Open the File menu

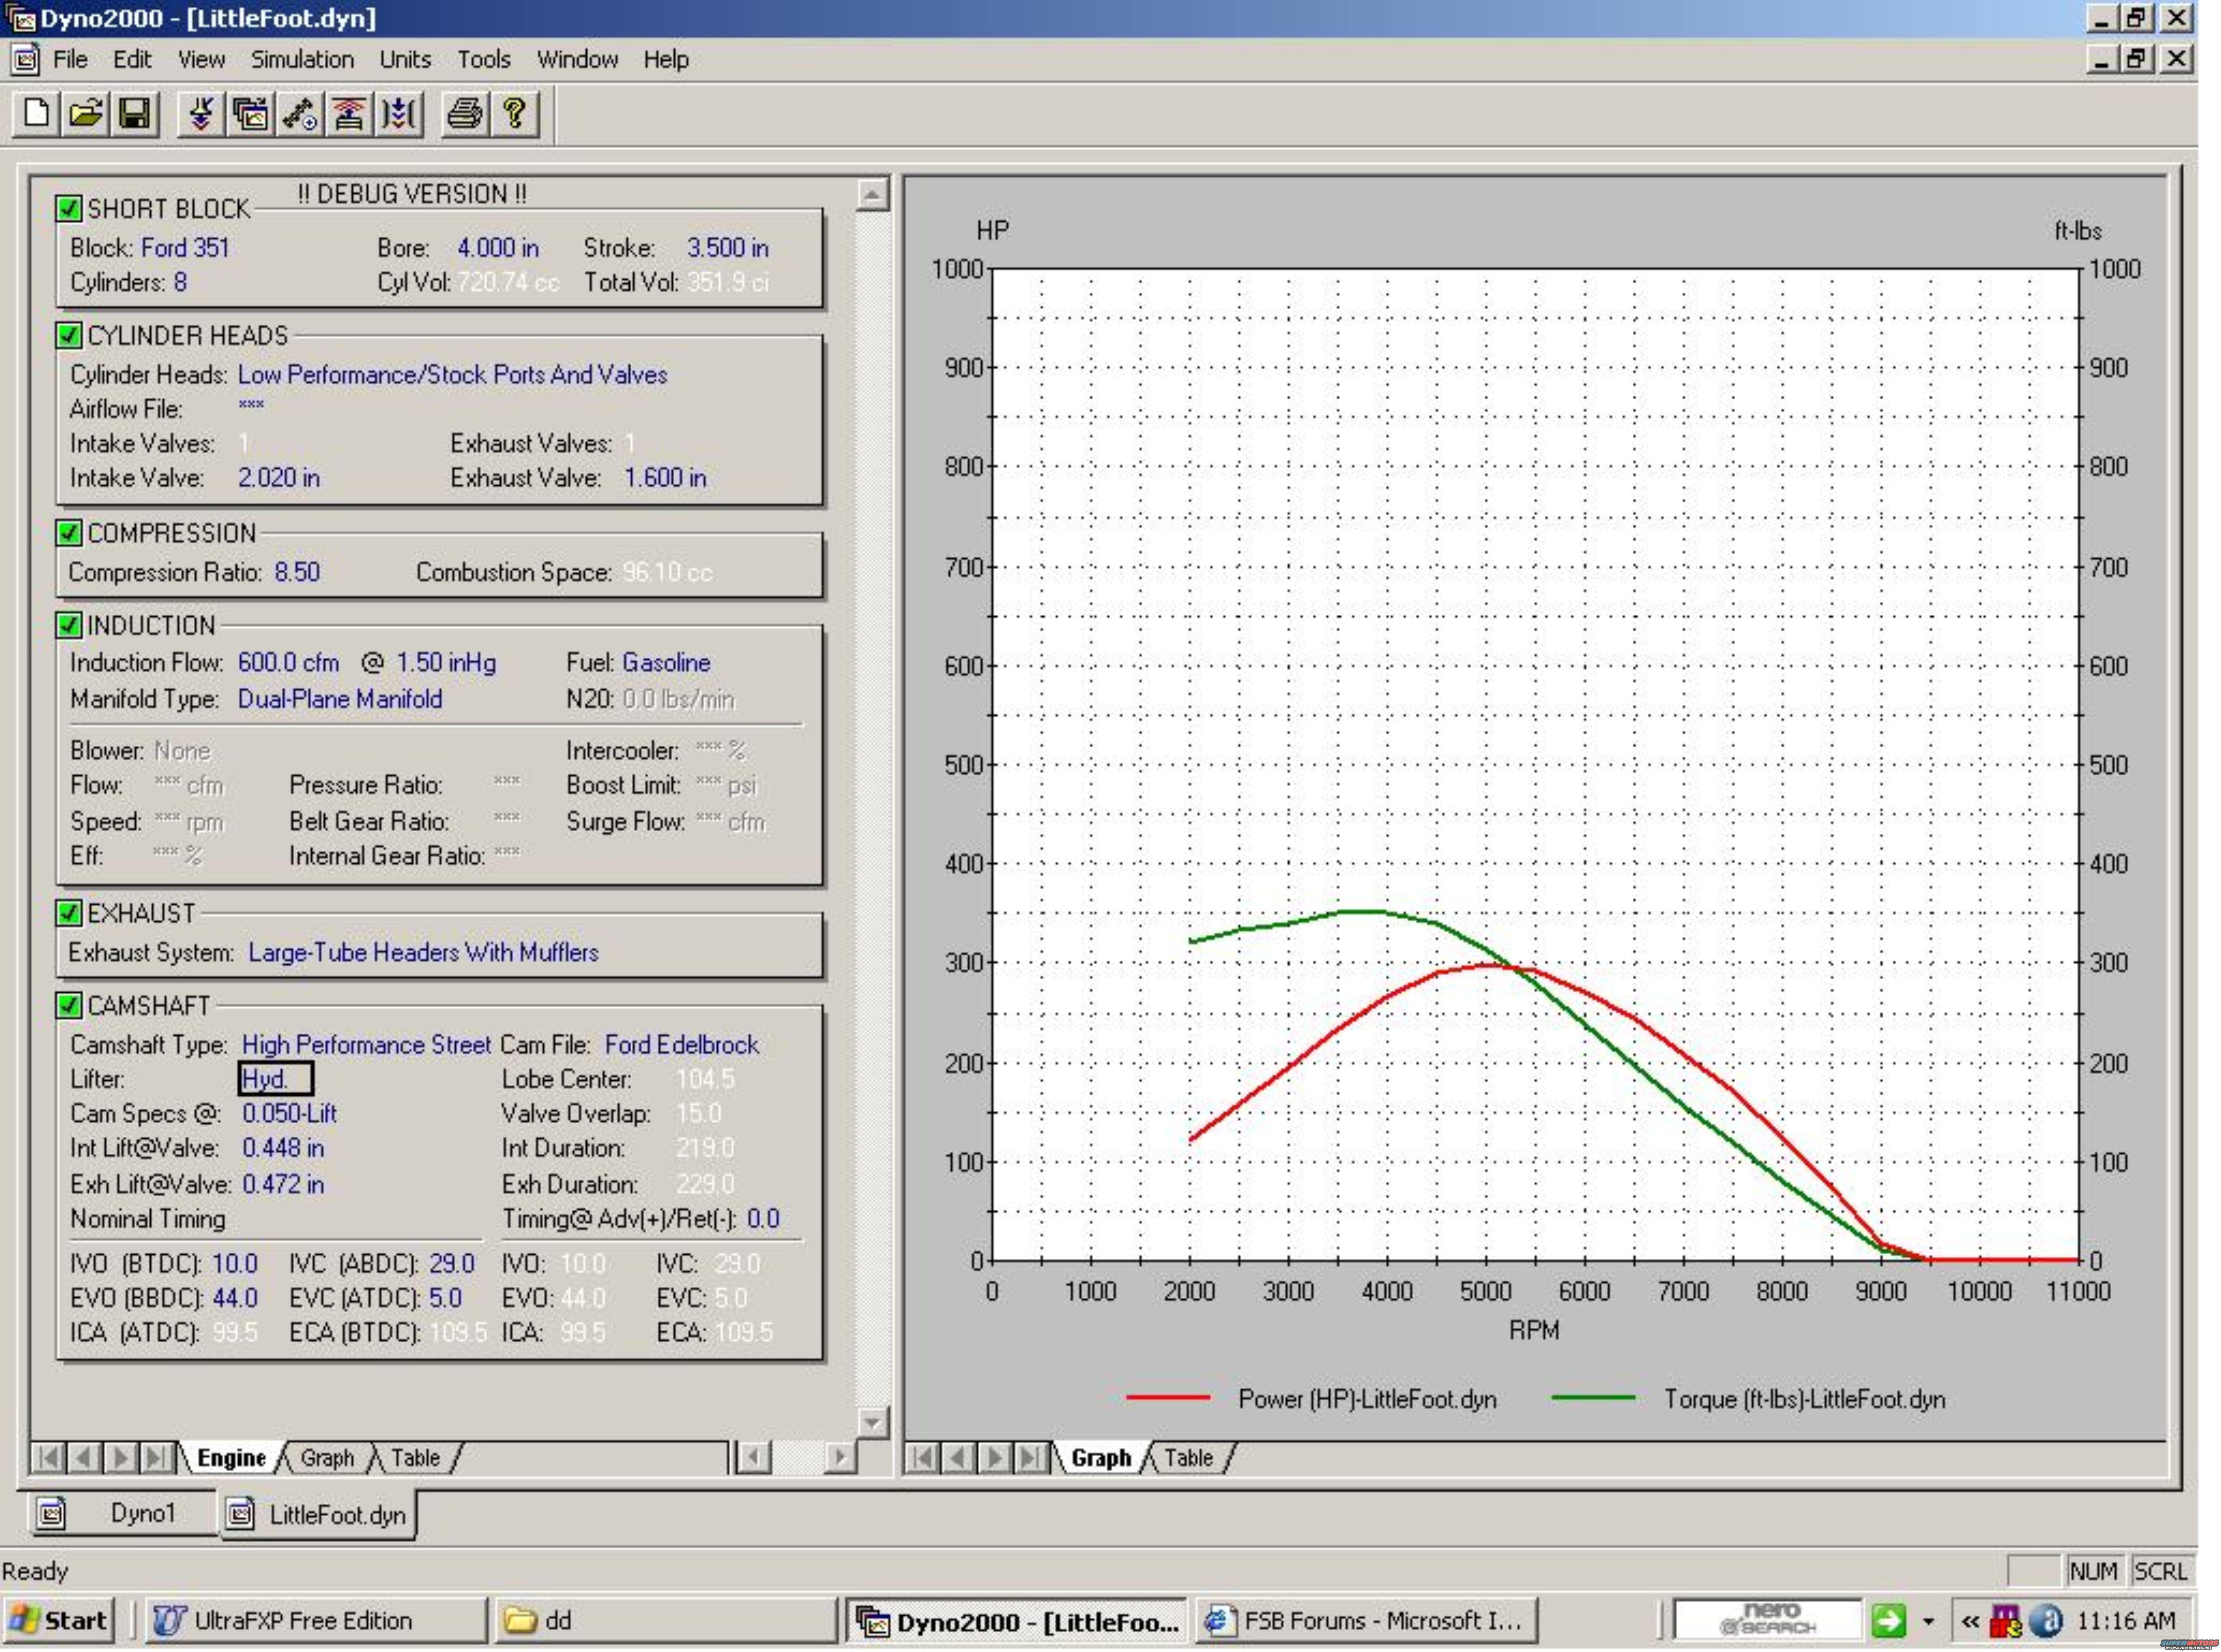[x=70, y=60]
